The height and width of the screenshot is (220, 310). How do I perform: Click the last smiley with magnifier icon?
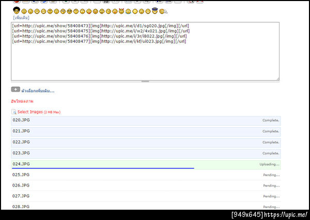click(163, 12)
